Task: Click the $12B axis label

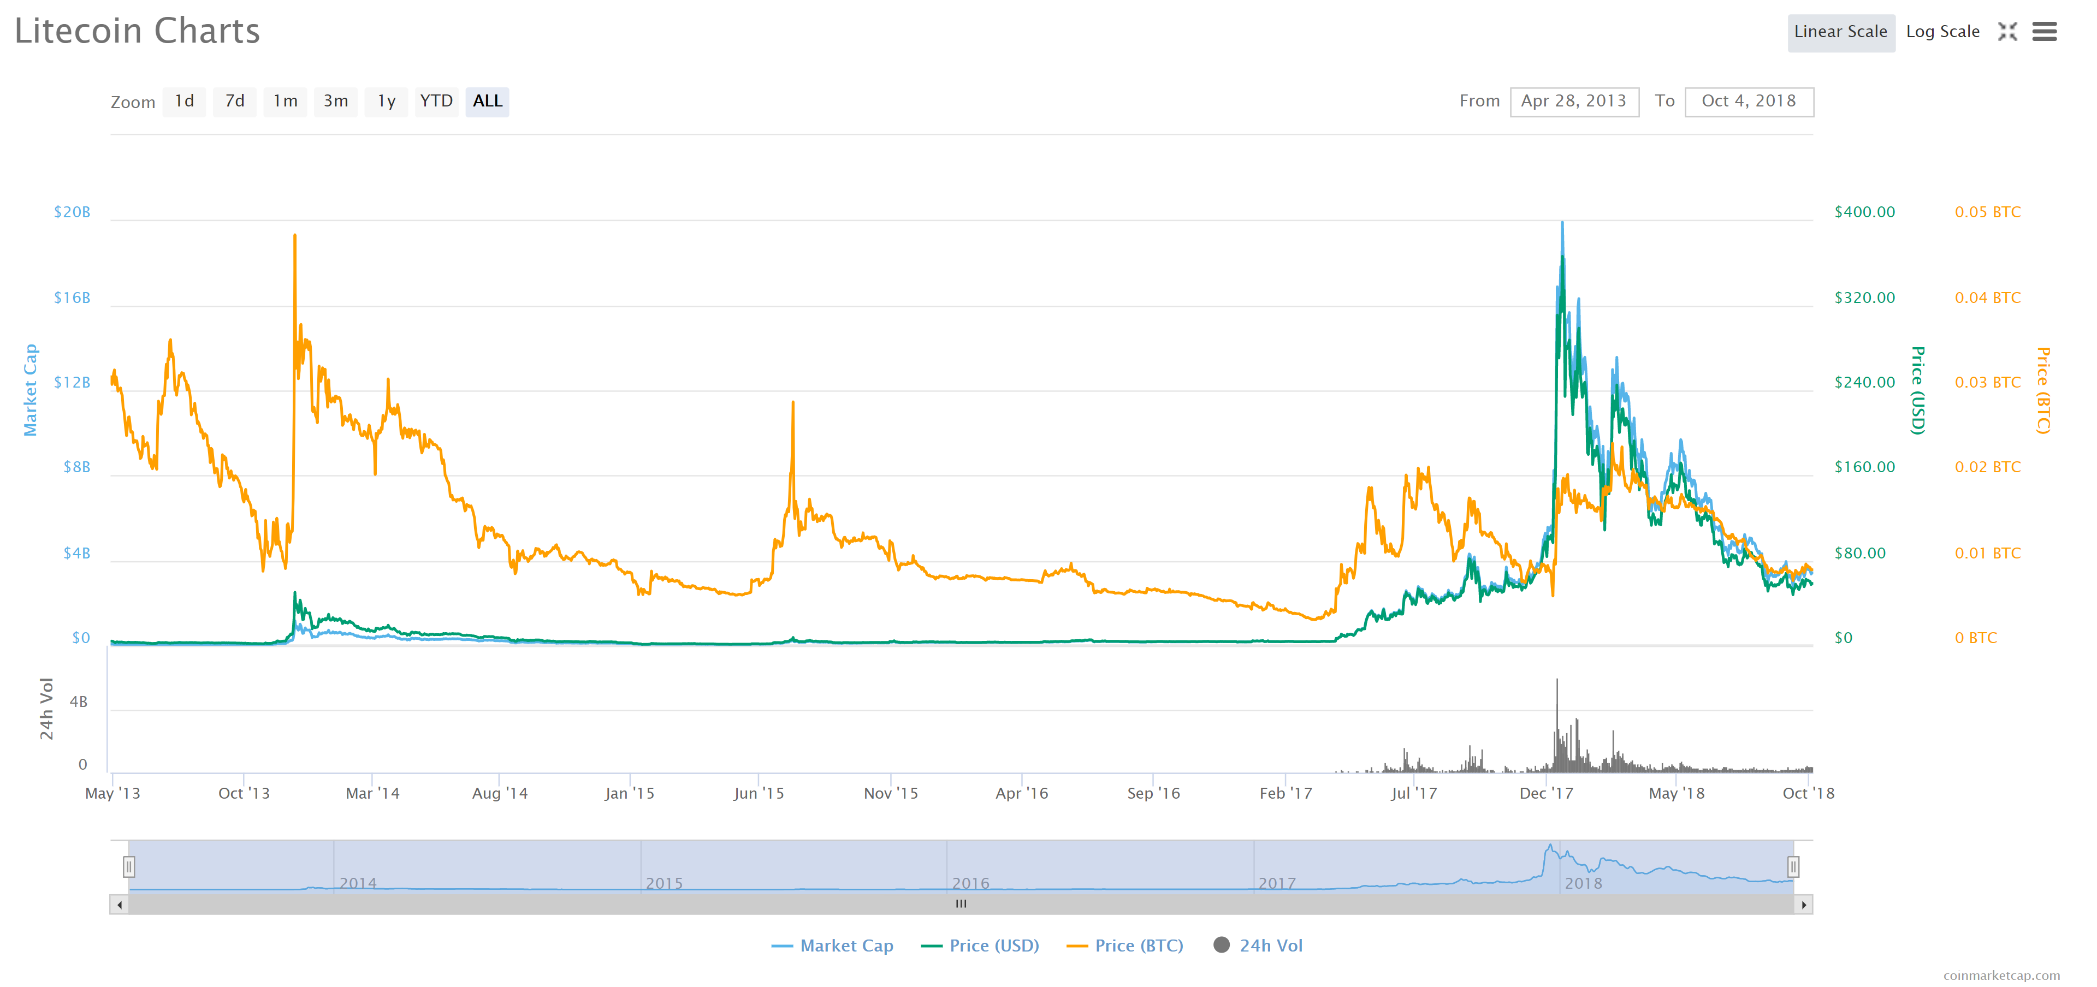Action: (73, 383)
